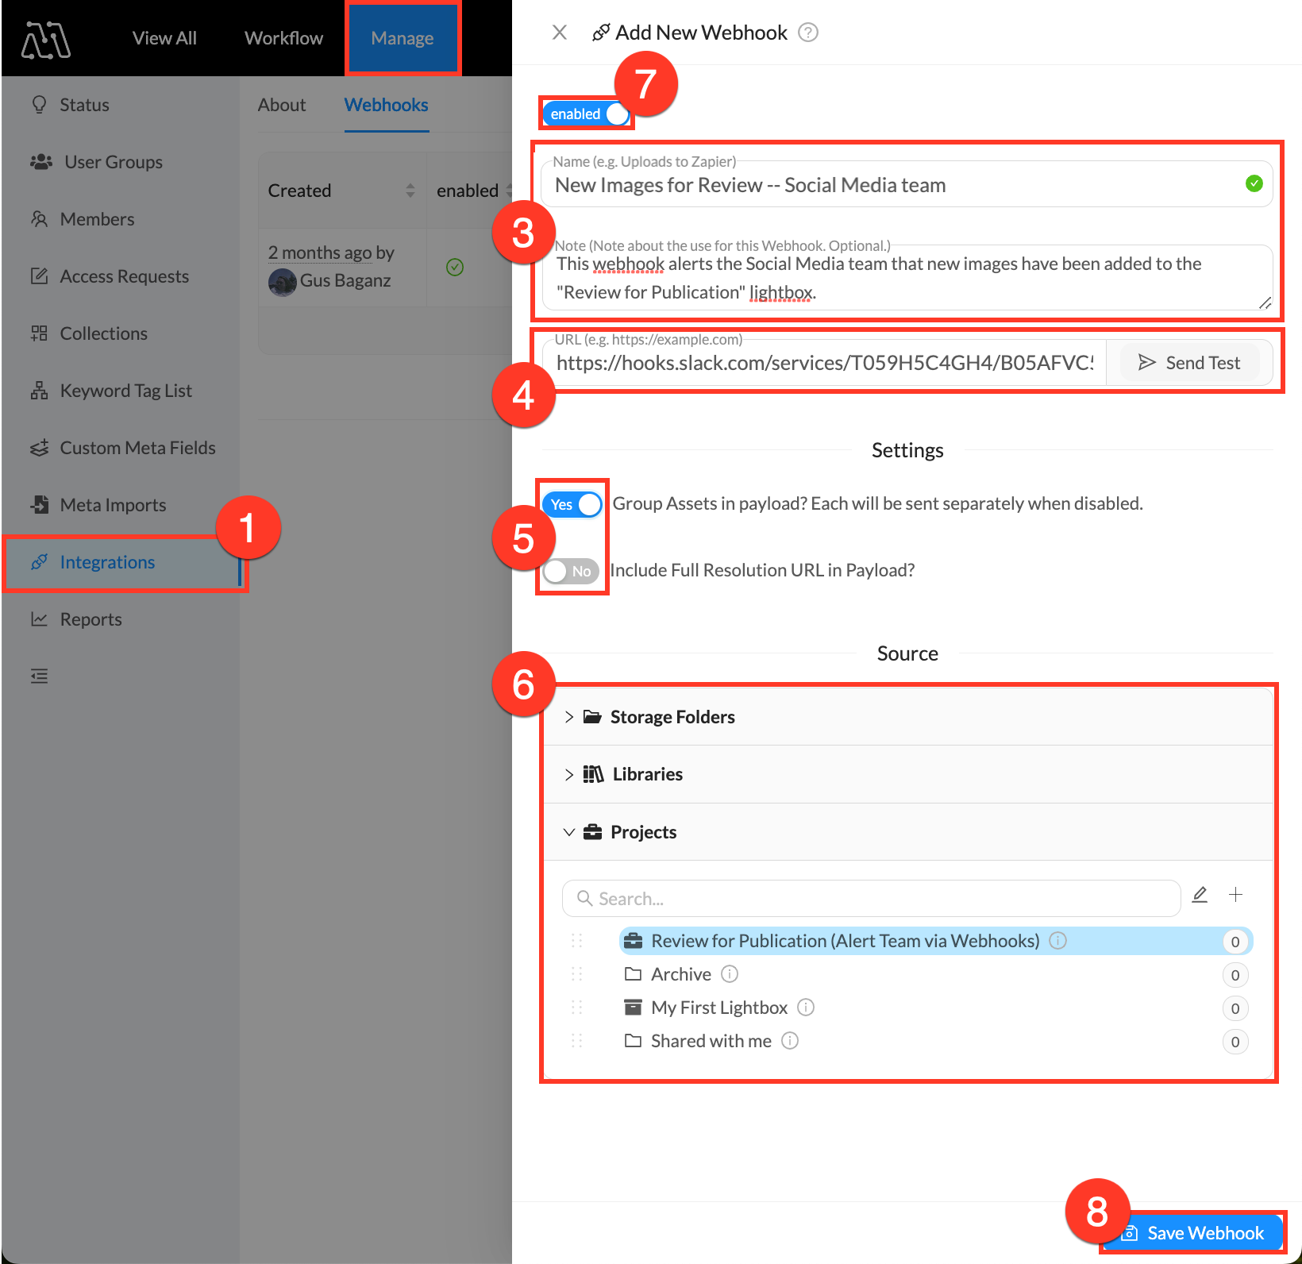Click info icon next to Archive folder
1302x1264 pixels.
[x=730, y=974]
